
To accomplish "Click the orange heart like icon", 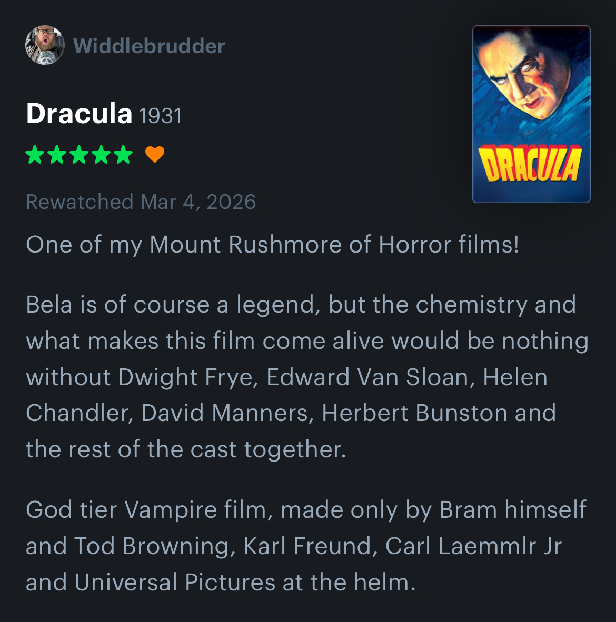I will pos(155,155).
